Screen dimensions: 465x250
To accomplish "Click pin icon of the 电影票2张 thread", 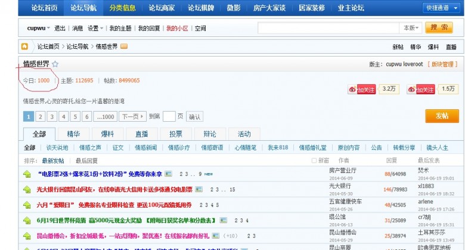I will (x=27, y=174).
